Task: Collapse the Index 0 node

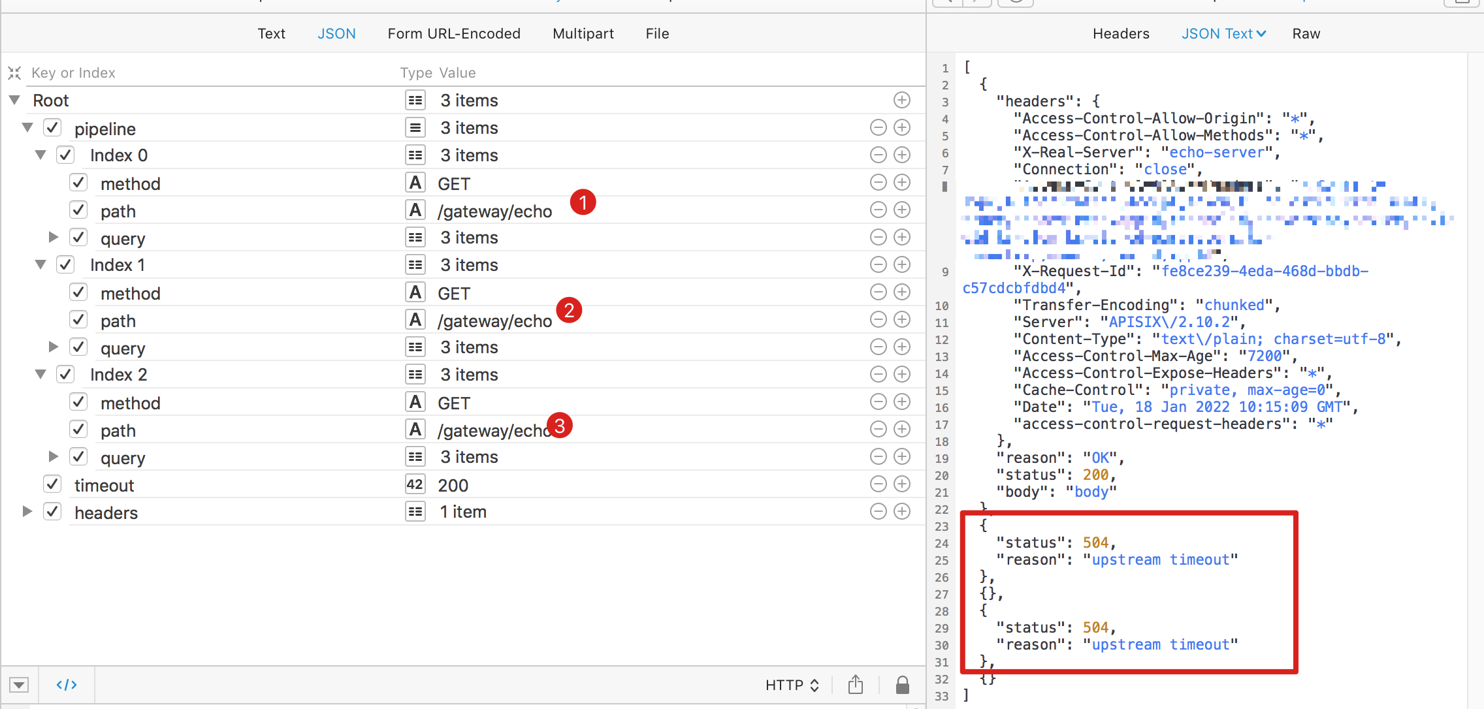Action: (40, 155)
